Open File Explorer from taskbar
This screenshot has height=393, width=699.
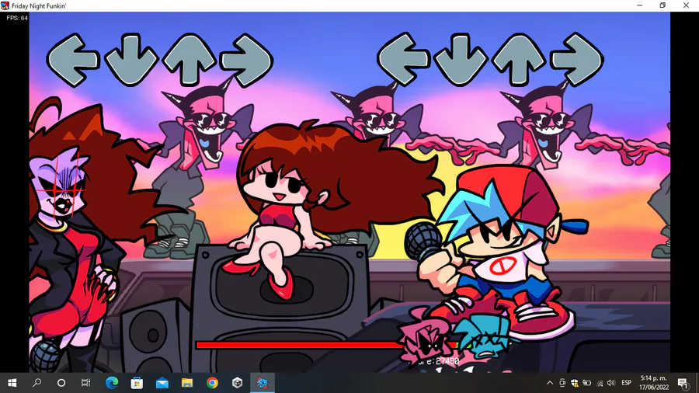(187, 383)
